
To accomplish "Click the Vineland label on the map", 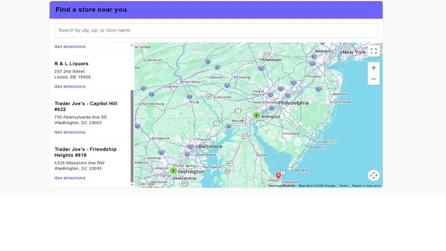I will [x=292, y=133].
